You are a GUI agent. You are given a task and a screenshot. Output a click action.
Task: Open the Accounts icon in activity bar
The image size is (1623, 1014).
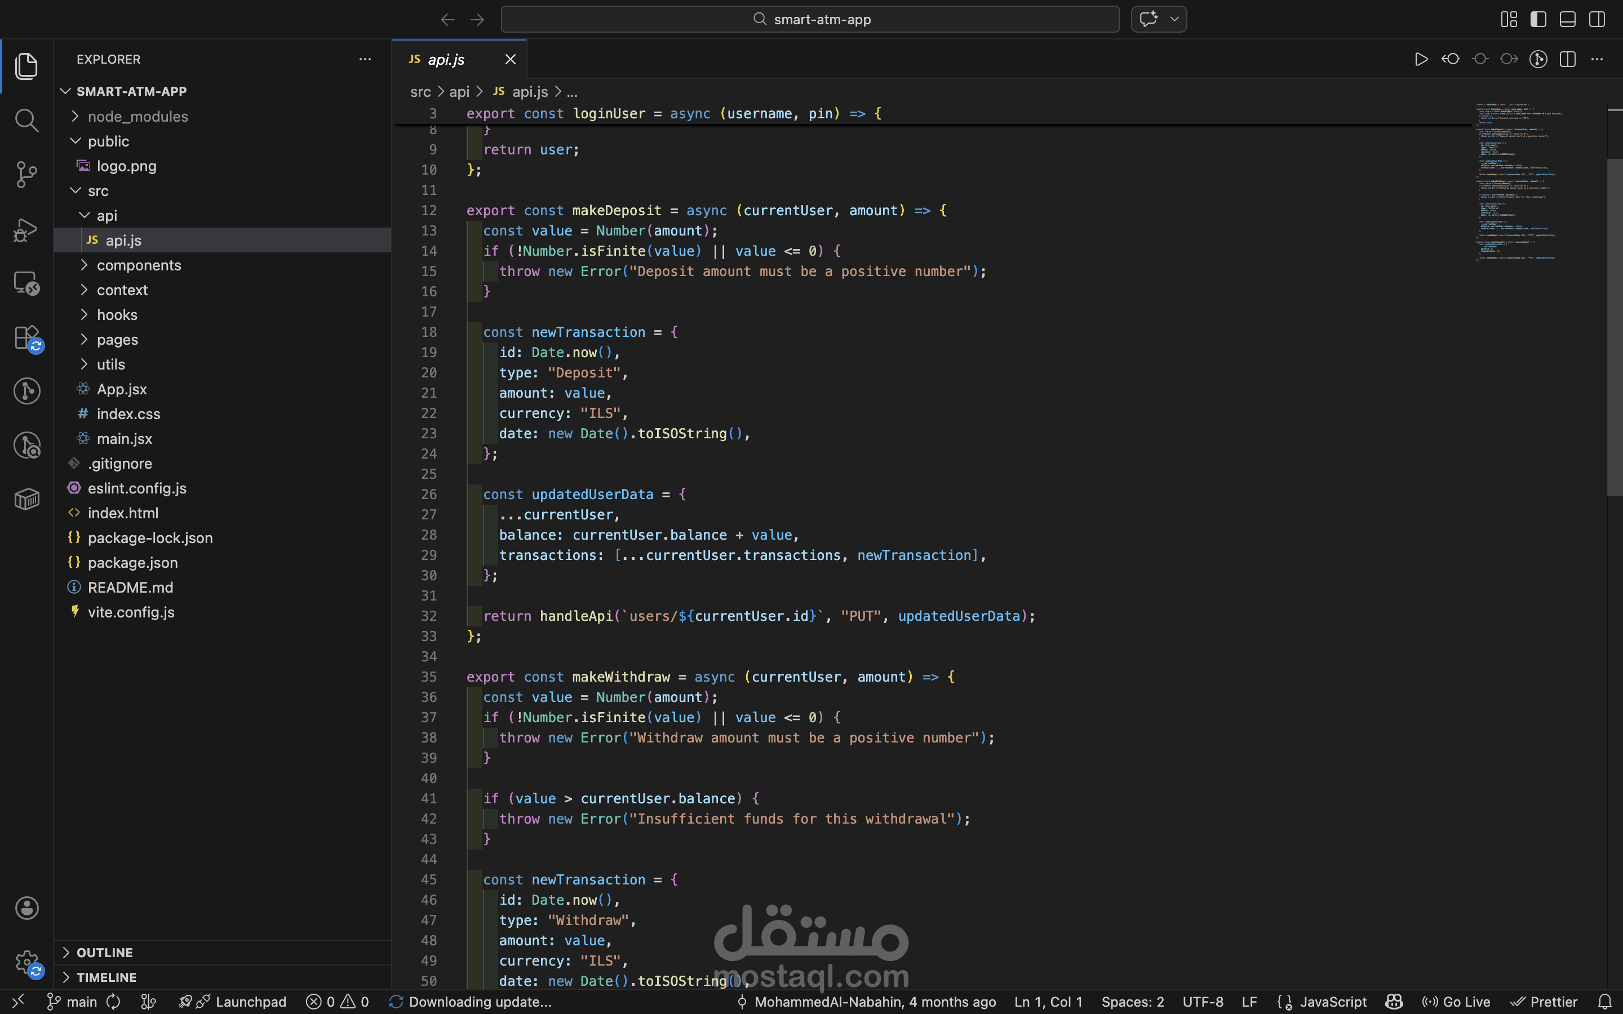click(x=26, y=908)
